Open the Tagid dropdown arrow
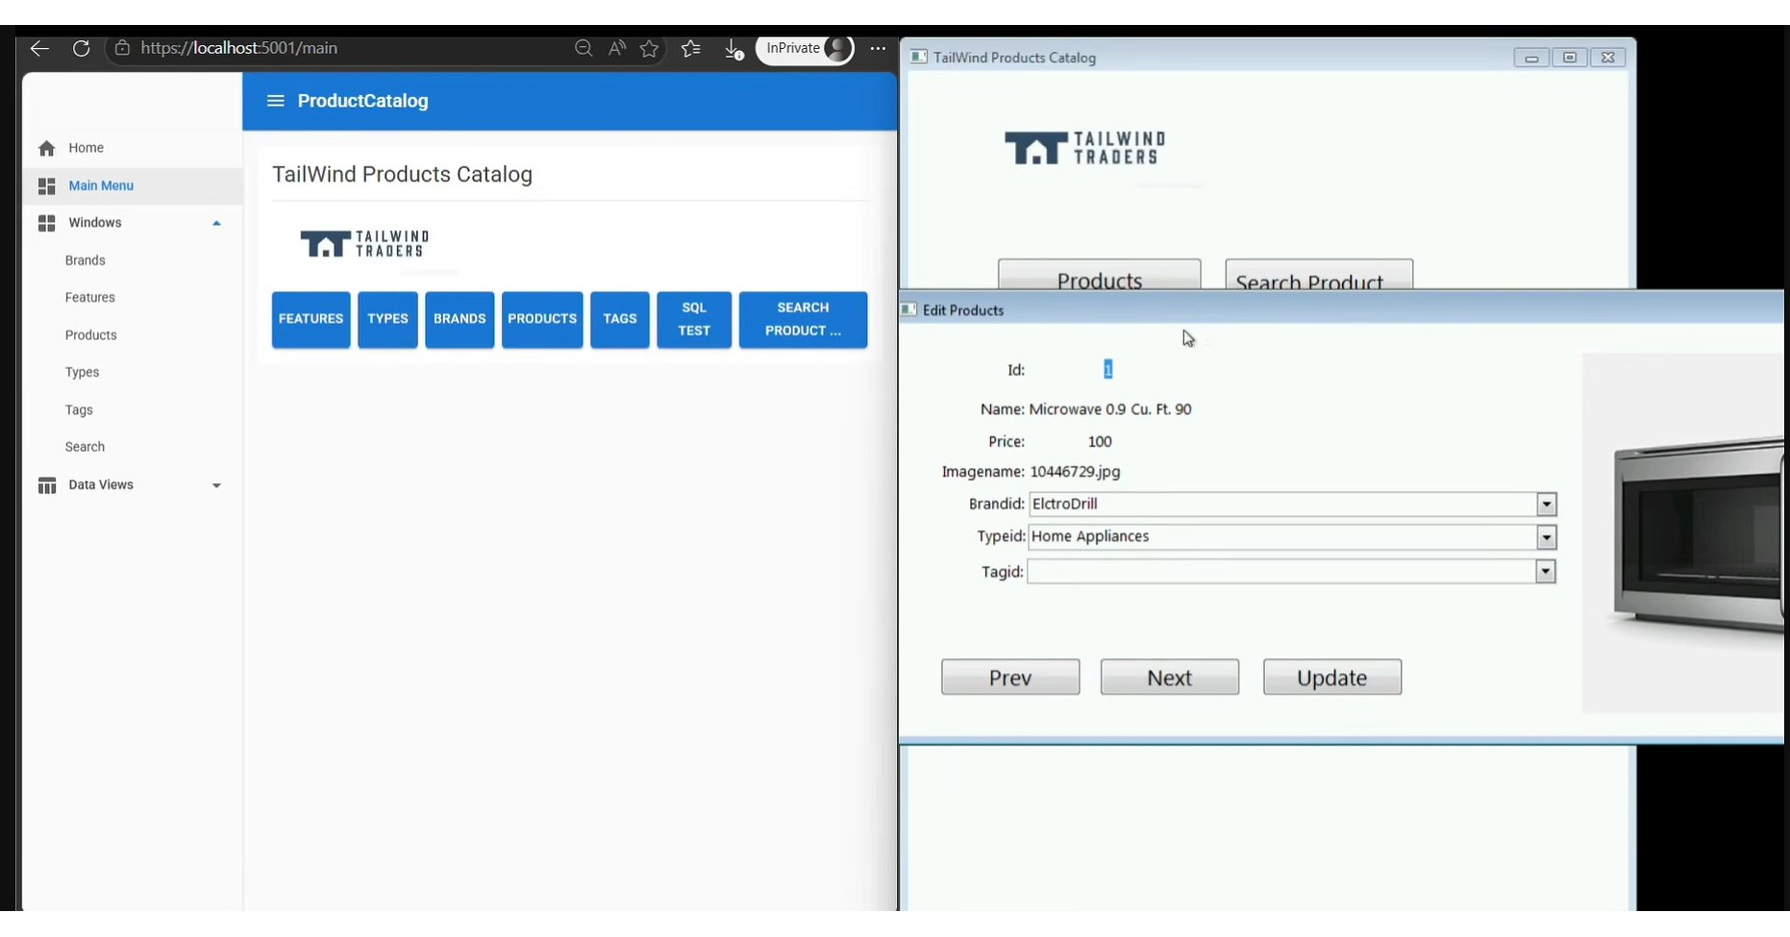Screen dimensions: 1790x937 [1545, 572]
